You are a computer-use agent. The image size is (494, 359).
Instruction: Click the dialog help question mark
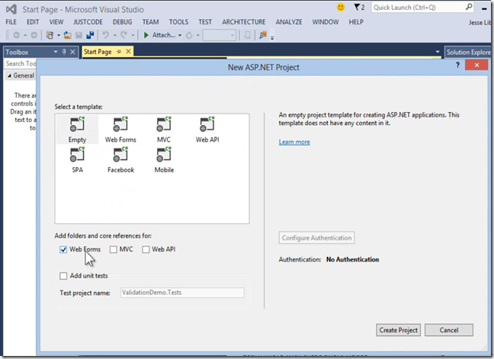click(x=457, y=66)
